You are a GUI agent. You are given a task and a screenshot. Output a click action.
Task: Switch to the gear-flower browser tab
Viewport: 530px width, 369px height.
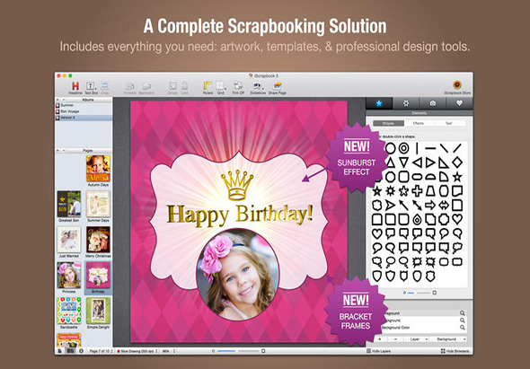pyautogui.click(x=406, y=103)
